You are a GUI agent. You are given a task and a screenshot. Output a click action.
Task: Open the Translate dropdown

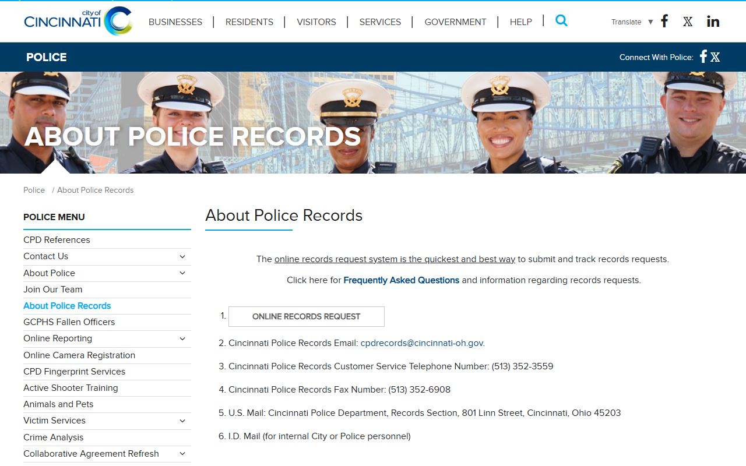pos(632,22)
